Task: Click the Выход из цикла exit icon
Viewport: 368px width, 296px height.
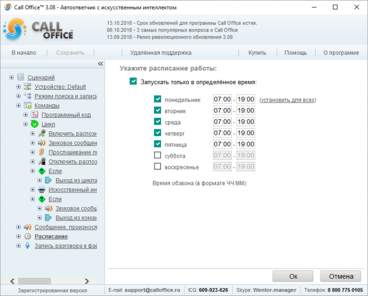Action: (48, 180)
